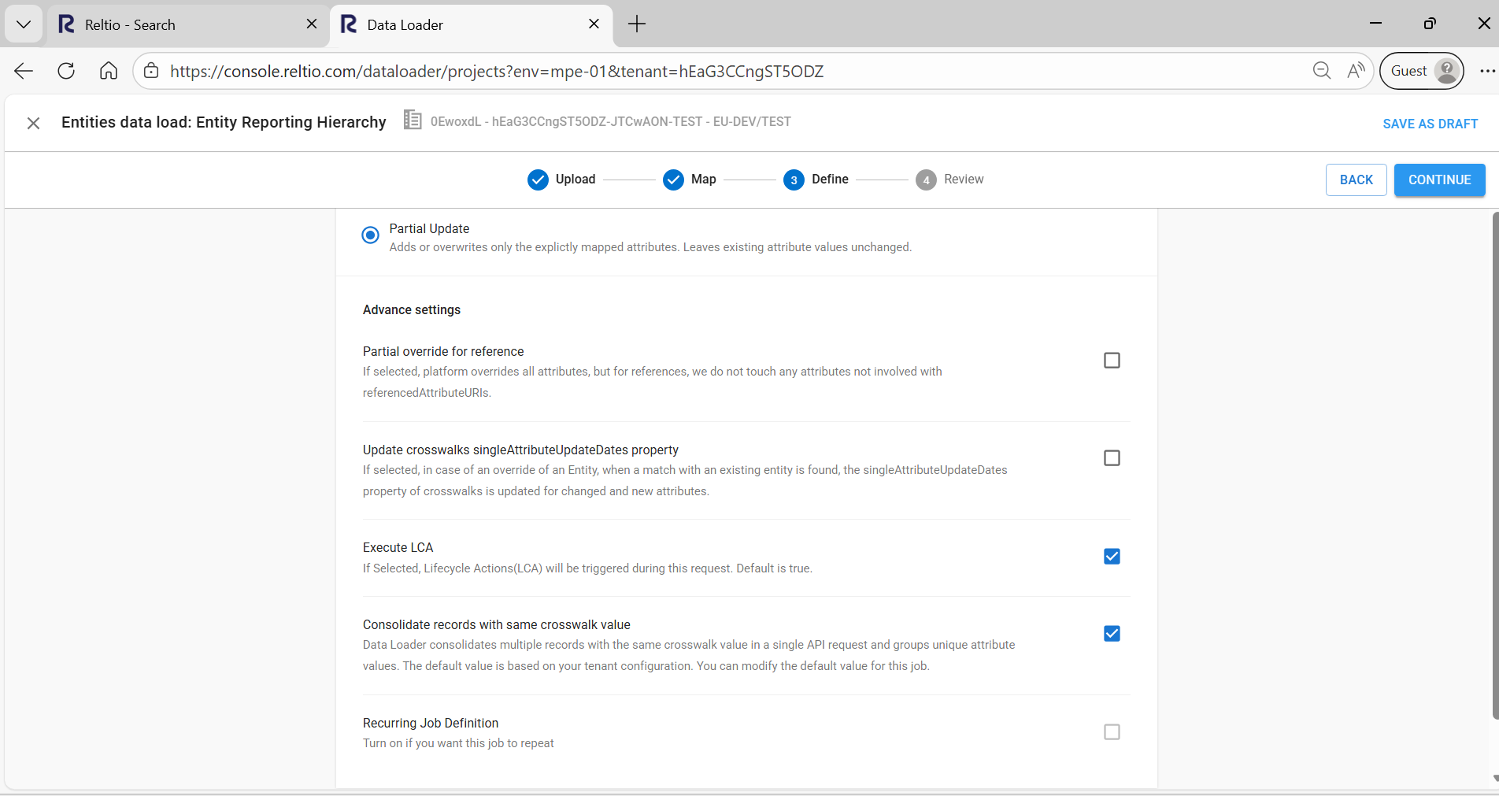Close the data load wizard with X
The width and height of the screenshot is (1499, 796).
33,123
